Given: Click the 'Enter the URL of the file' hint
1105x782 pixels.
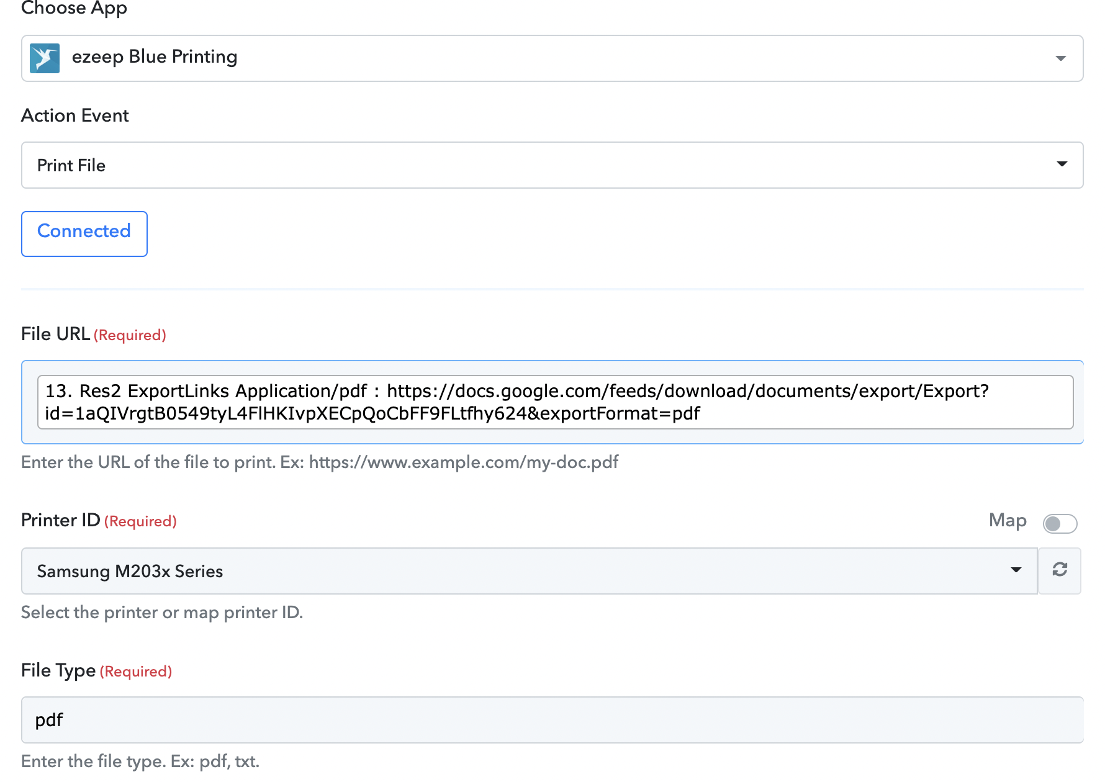Looking at the screenshot, I should tap(320, 462).
